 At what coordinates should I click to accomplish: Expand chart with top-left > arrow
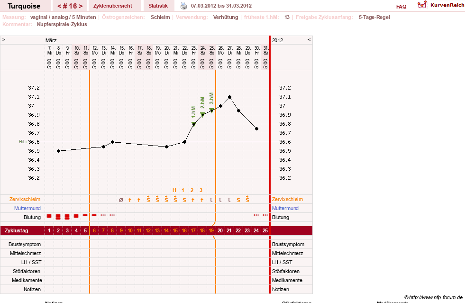[x=4, y=39]
